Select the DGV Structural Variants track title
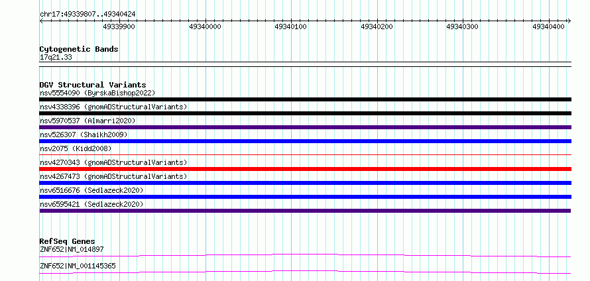Image resolution: width=590 pixels, height=281 pixels. (x=93, y=85)
